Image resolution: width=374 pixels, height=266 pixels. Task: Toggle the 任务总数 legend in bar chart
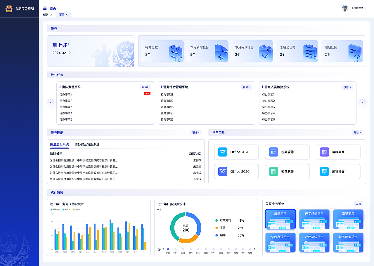(x=55, y=210)
